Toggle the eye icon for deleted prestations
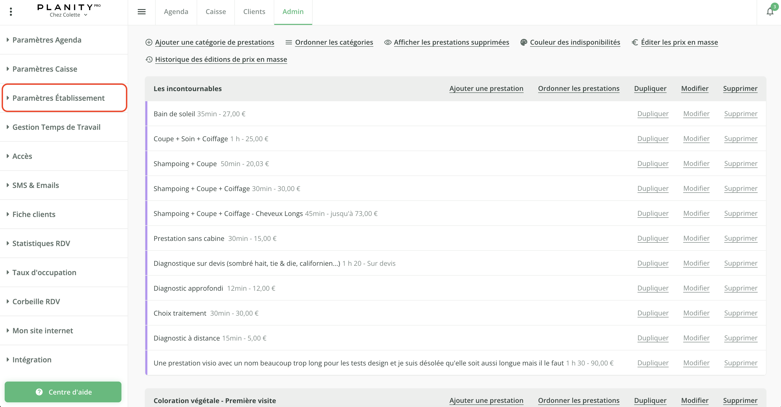781x407 pixels. 387,43
